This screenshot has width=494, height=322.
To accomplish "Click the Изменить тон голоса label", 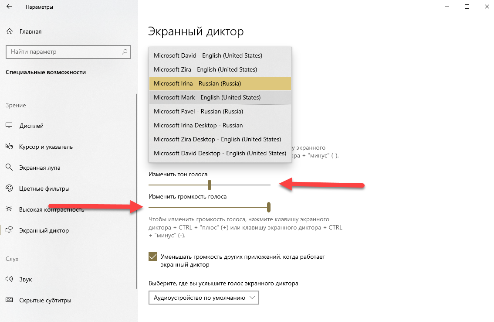I will 178,174.
